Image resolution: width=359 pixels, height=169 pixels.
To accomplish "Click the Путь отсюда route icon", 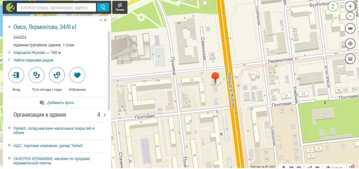I will 37,75.
